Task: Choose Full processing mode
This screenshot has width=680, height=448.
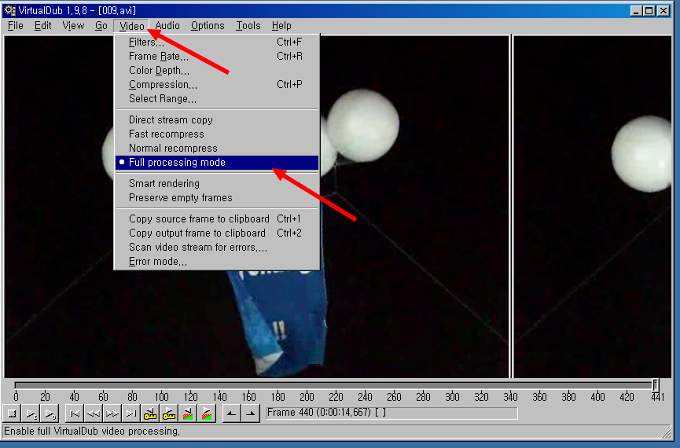Action: coord(217,163)
